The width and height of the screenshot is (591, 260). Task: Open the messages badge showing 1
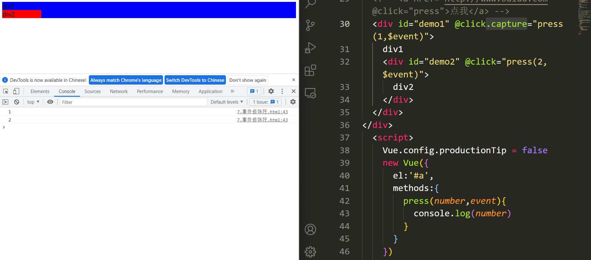[x=254, y=91]
